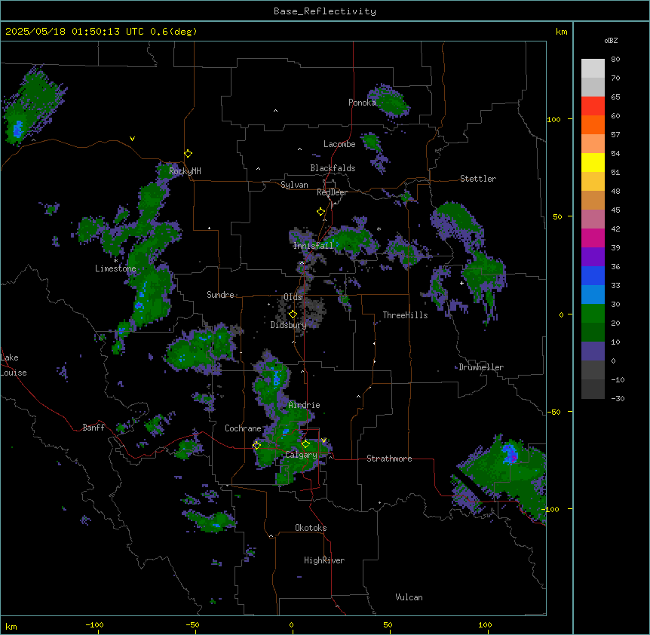Click the ThreeHills label

[405, 315]
